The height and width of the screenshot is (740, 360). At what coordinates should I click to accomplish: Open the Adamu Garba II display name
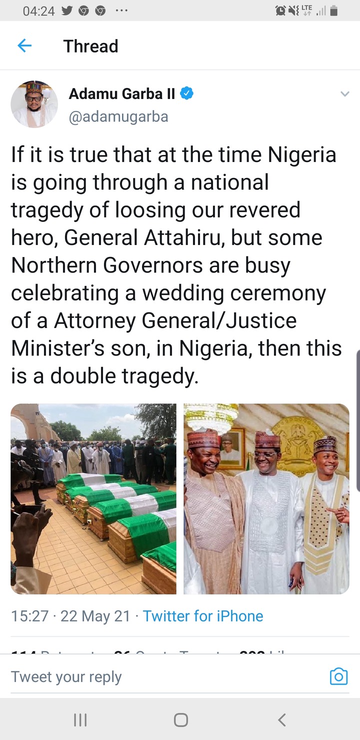pyautogui.click(x=122, y=93)
